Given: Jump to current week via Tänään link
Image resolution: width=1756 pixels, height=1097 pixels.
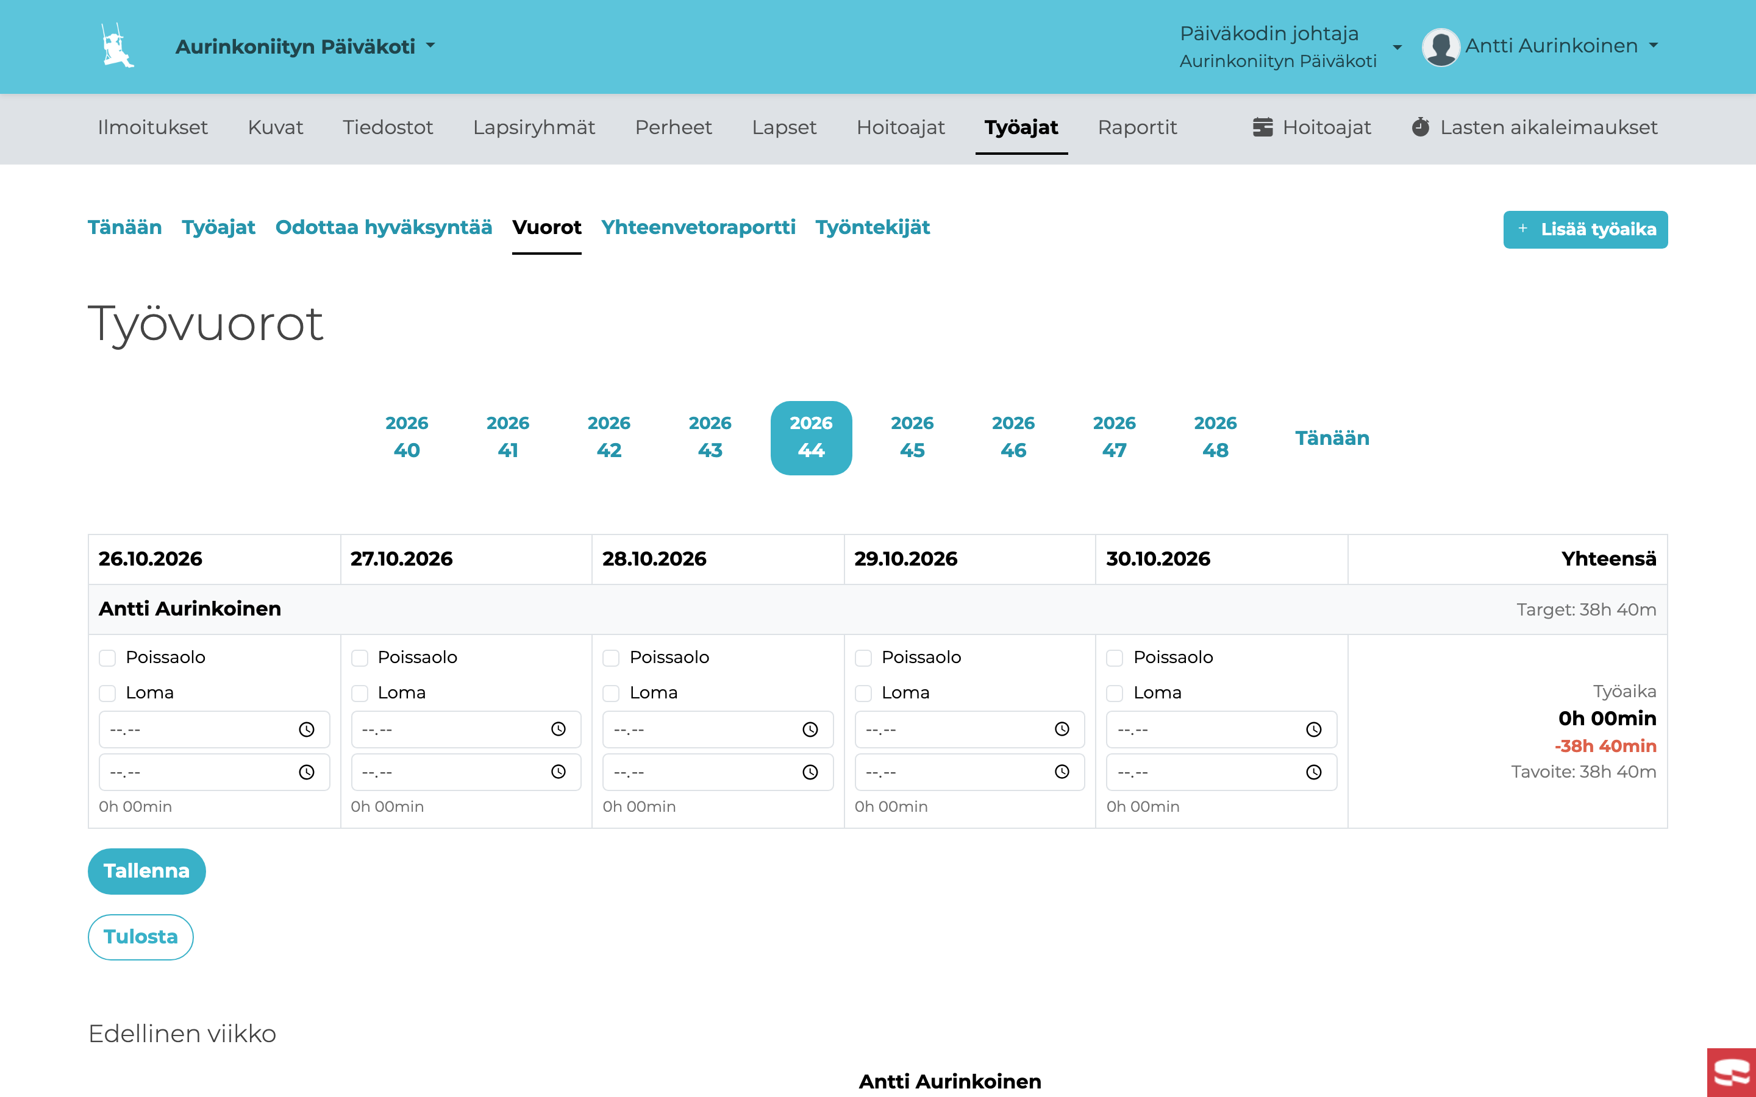Looking at the screenshot, I should click(1332, 438).
